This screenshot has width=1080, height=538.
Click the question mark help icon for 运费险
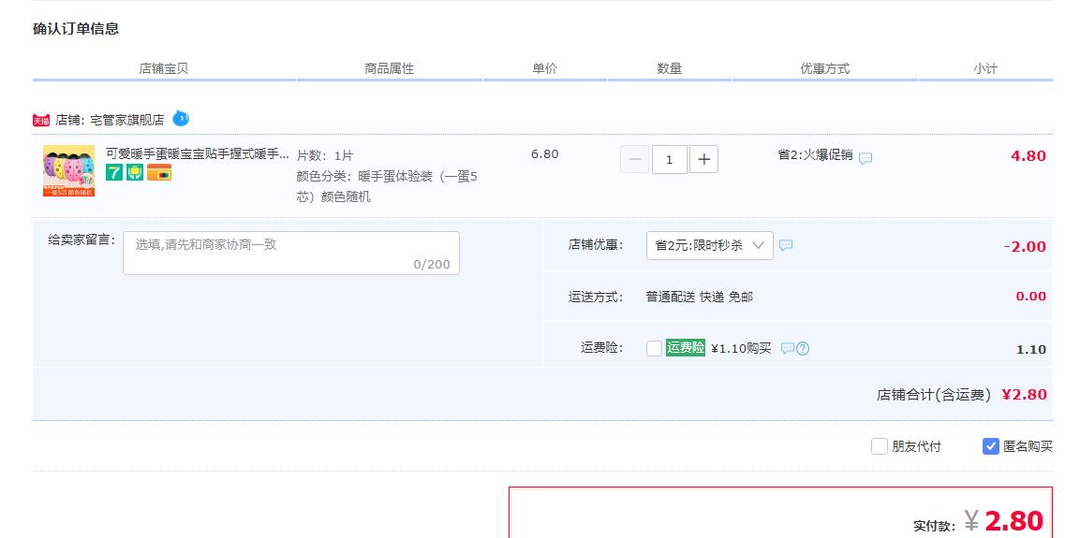pyautogui.click(x=803, y=348)
